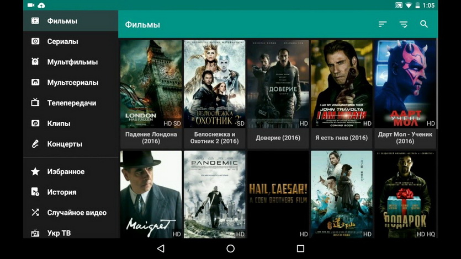Tap the icon beside Сериалы
The width and height of the screenshot is (461, 259).
click(35, 41)
